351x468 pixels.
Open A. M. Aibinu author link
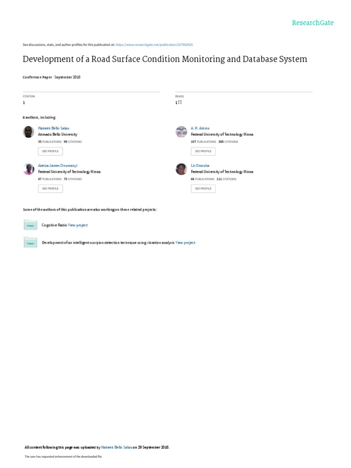click(200, 128)
